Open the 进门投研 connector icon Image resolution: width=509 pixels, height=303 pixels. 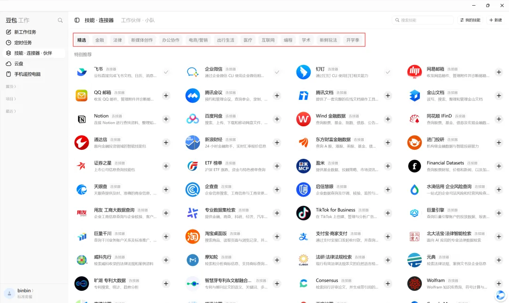coord(415,143)
